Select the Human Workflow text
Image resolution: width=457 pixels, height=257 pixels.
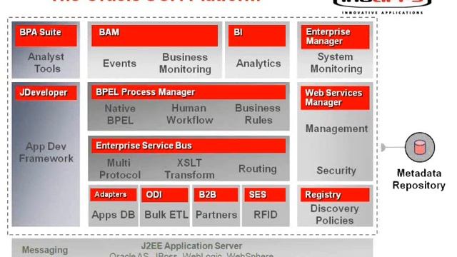(x=189, y=114)
